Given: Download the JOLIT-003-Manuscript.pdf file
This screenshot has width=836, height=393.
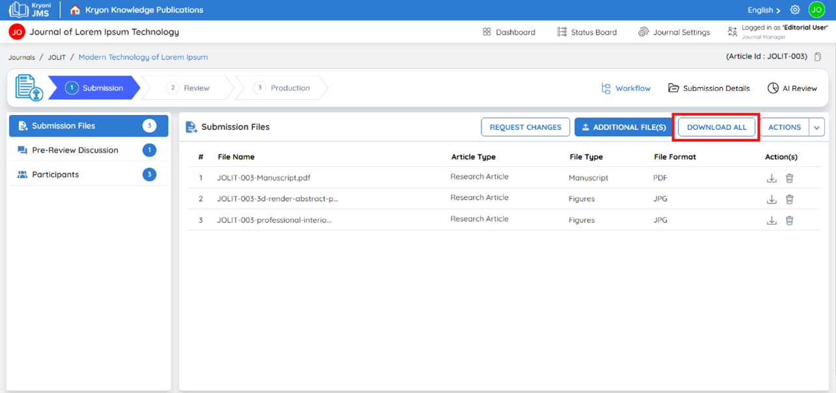Looking at the screenshot, I should pos(772,178).
